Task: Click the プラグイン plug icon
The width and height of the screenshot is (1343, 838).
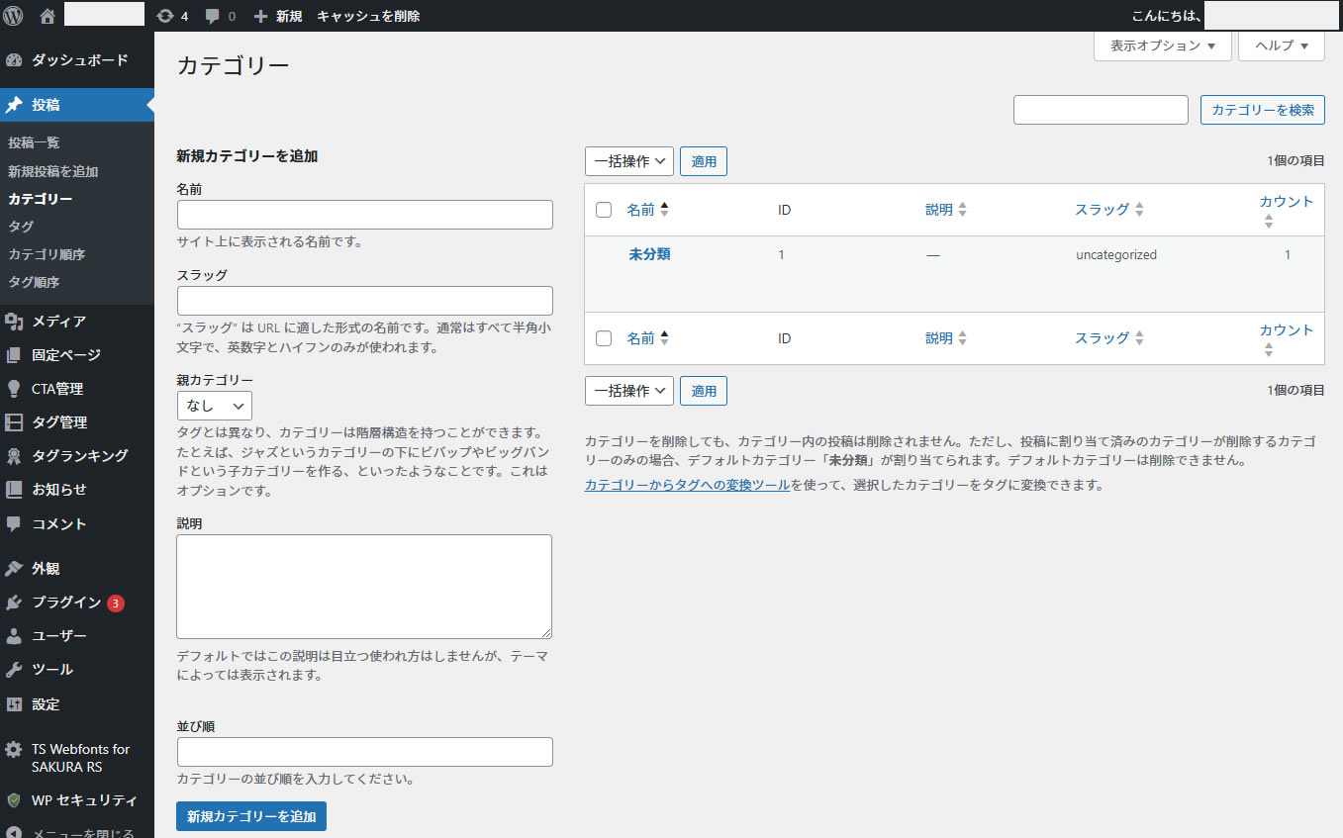Action: coord(14,603)
